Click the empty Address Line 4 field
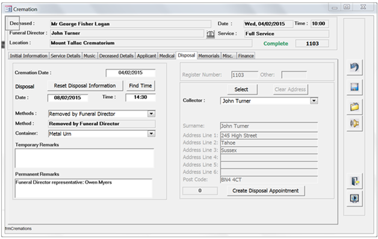 point(269,157)
